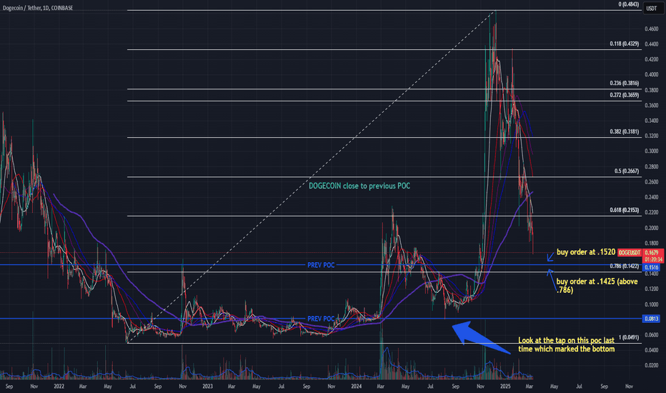Select the 0.618 (0.2153) Fibonacci label
This screenshot has height=393, width=666.
[625, 210]
